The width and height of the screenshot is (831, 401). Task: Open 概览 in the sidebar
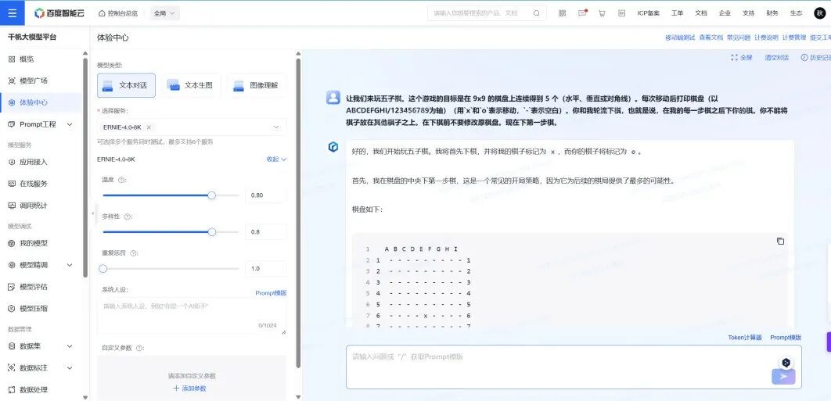(27, 59)
